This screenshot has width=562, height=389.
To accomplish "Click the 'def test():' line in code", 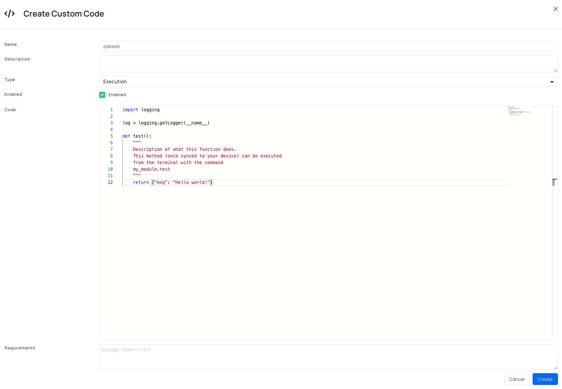I will (136, 136).
